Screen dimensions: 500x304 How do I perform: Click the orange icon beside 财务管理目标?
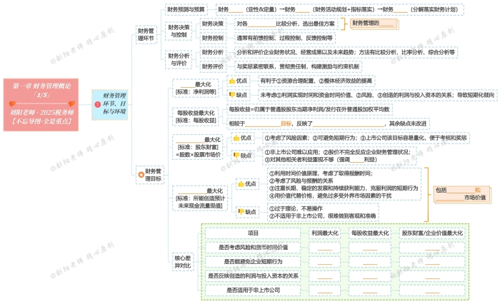coord(140,174)
